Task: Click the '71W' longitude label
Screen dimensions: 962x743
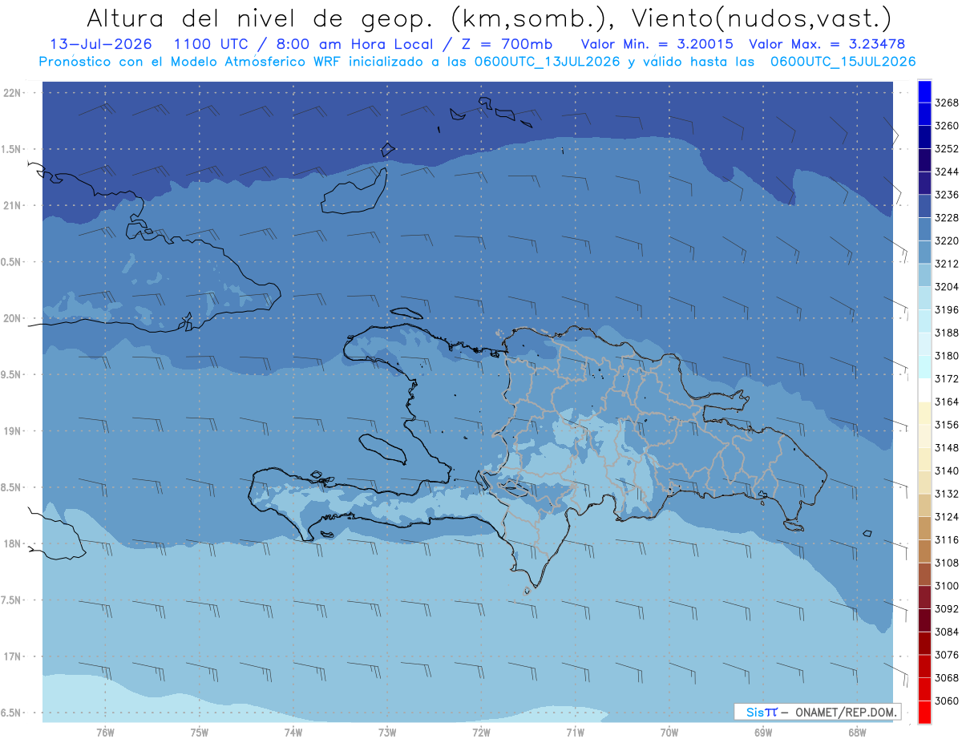Action: point(575,733)
